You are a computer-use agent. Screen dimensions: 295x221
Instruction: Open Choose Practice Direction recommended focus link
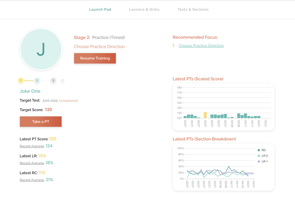[201, 45]
